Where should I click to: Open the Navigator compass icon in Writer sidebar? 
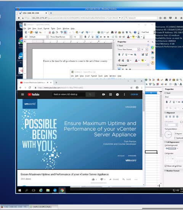point(152,63)
